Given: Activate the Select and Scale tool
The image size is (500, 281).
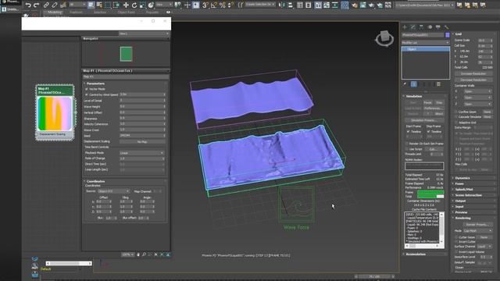Looking at the screenshot, I should (x=142, y=5).
